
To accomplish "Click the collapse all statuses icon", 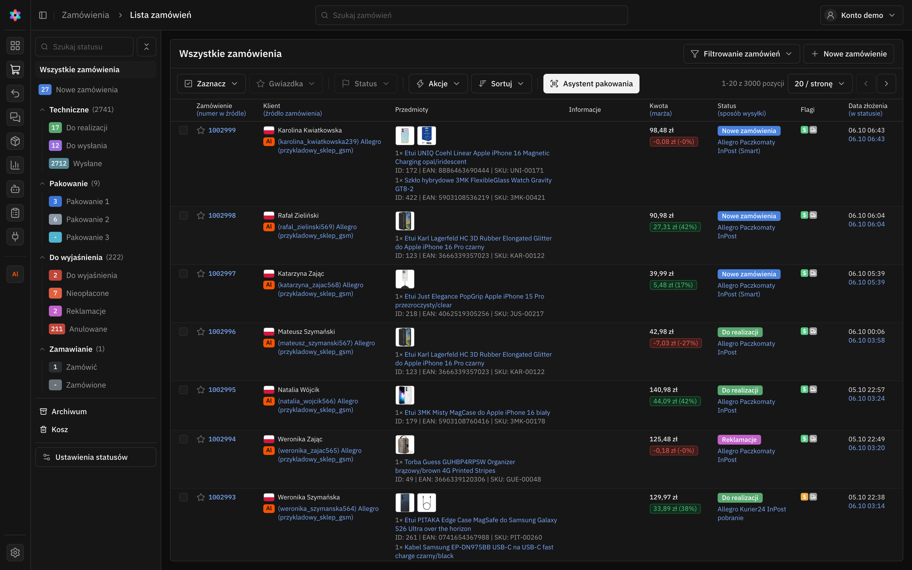I will [x=147, y=47].
